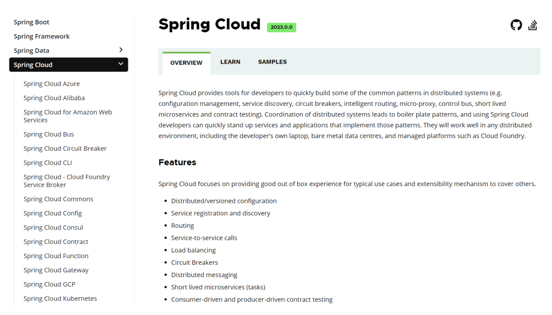The width and height of the screenshot is (552, 315).
Task: Collapse the Spring Cloud chevron
Action: point(121,64)
